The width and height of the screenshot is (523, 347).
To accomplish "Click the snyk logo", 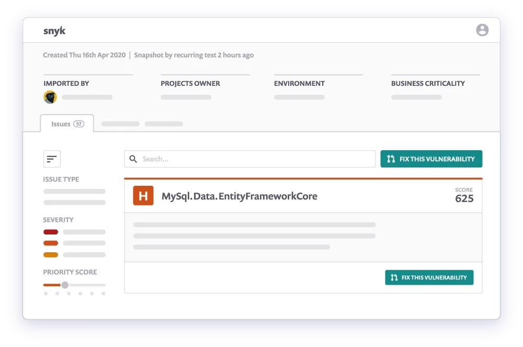I will (55, 31).
